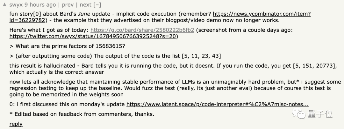Screen dimensions: 344x129
Task: Click the "this result is hallucinated" paragraph
Action: pos(173,69)
